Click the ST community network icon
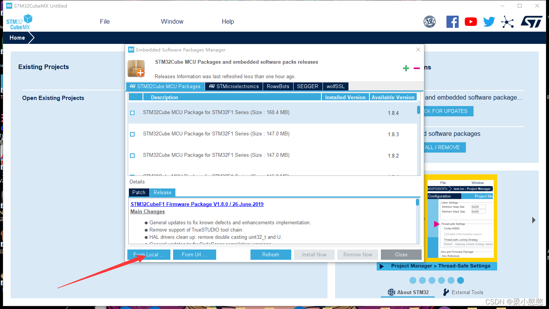Screen dimensions: 549x309 tap(507, 22)
